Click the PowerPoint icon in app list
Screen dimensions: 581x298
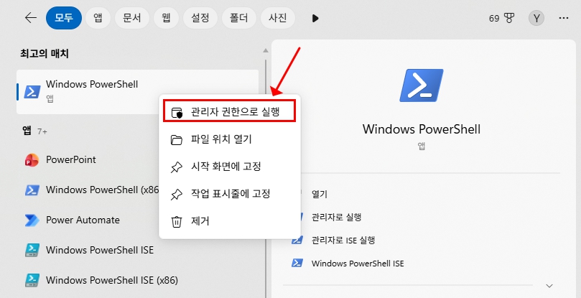point(32,160)
